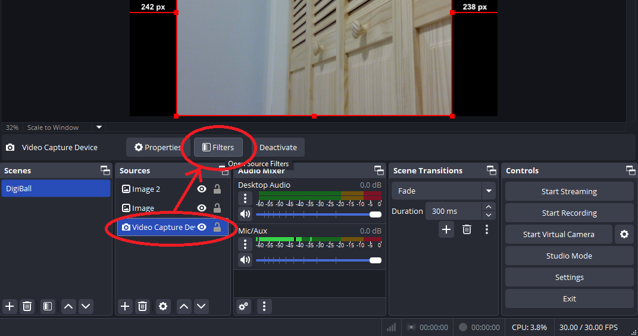Expand the Fade transition dropdown
The height and width of the screenshot is (336, 638).
(x=489, y=191)
